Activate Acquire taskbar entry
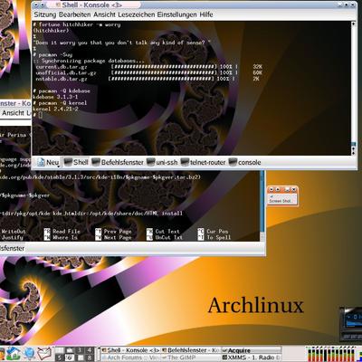 (251, 350)
